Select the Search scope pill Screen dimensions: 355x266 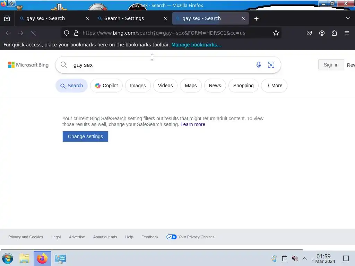tap(71, 86)
